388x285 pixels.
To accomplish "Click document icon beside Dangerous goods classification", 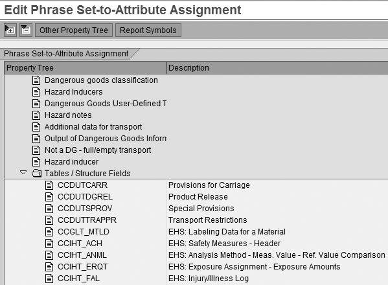I will (36, 80).
